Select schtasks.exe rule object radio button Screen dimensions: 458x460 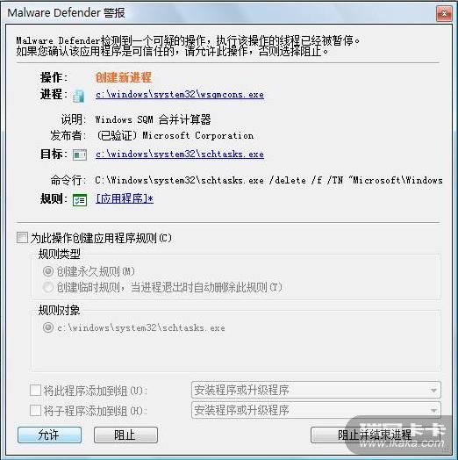click(x=47, y=327)
